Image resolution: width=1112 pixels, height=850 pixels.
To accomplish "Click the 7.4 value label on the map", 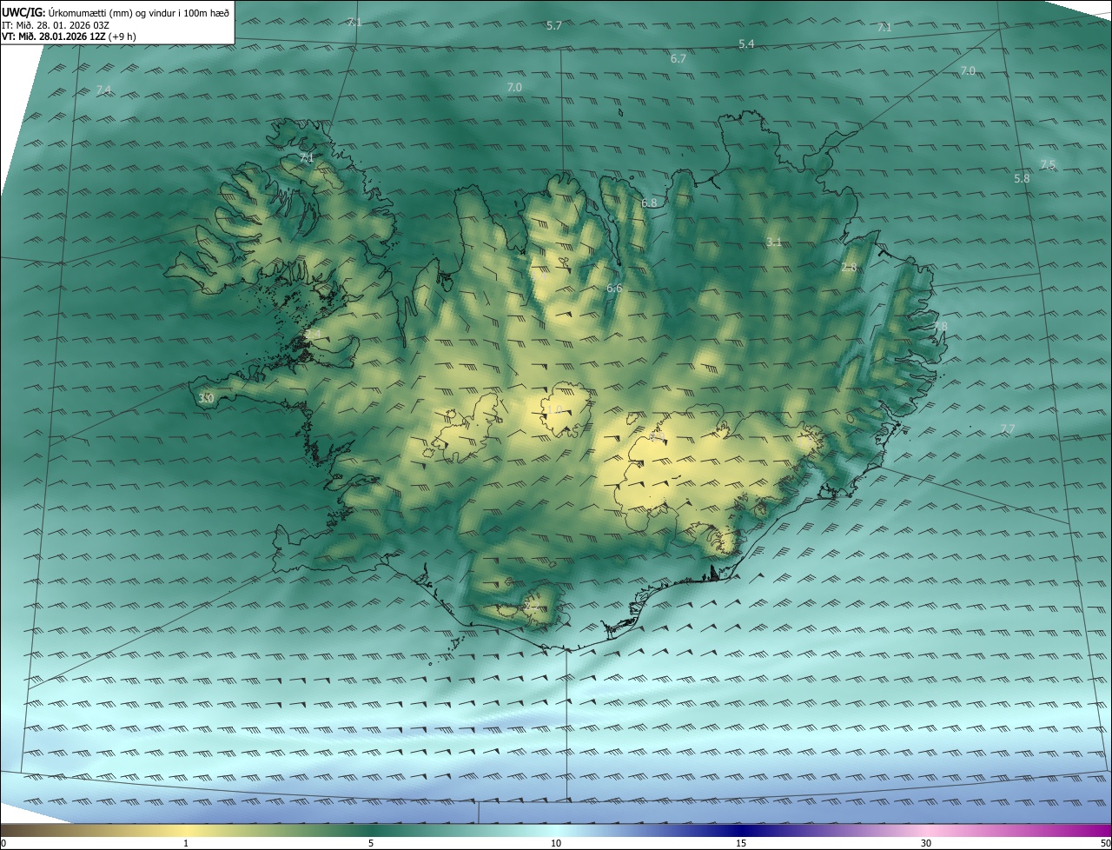I will click(103, 90).
